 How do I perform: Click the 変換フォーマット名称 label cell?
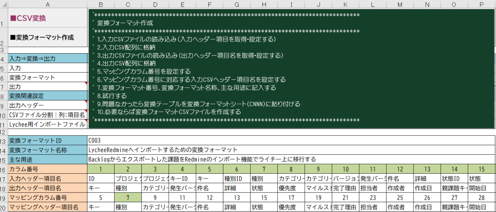click(48, 150)
